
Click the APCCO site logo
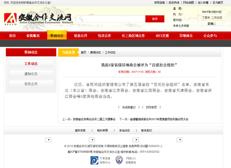(10, 19)
